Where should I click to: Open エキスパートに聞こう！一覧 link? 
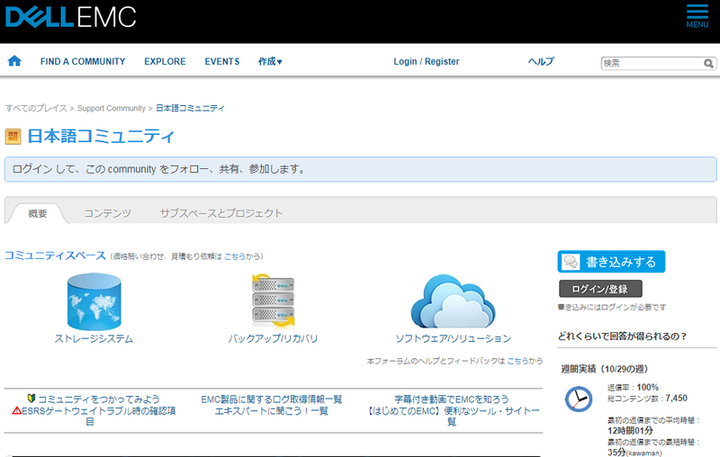pyautogui.click(x=272, y=410)
